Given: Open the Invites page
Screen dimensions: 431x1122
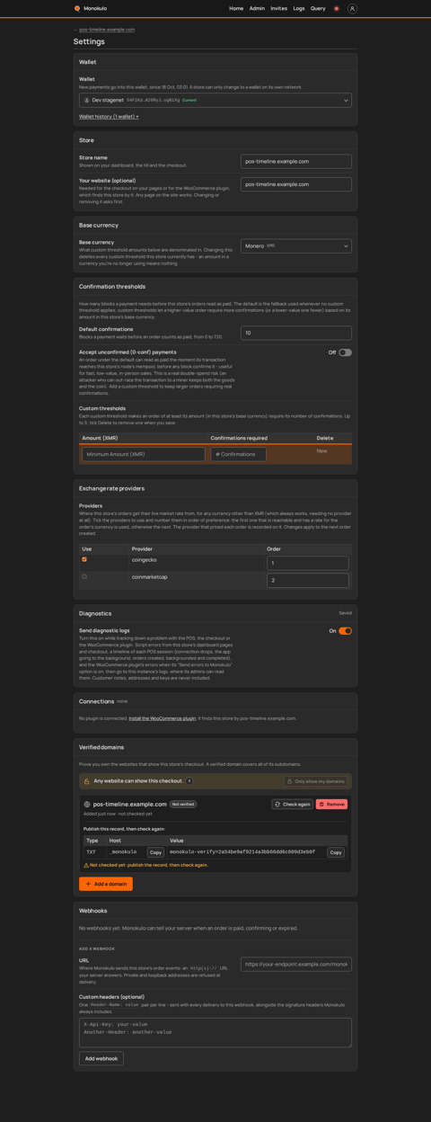Looking at the screenshot, I should pyautogui.click(x=279, y=8).
